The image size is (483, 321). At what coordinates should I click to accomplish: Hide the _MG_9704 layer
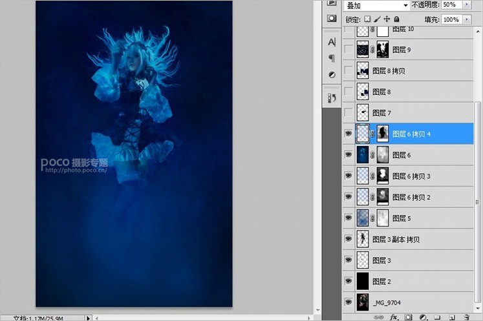349,302
